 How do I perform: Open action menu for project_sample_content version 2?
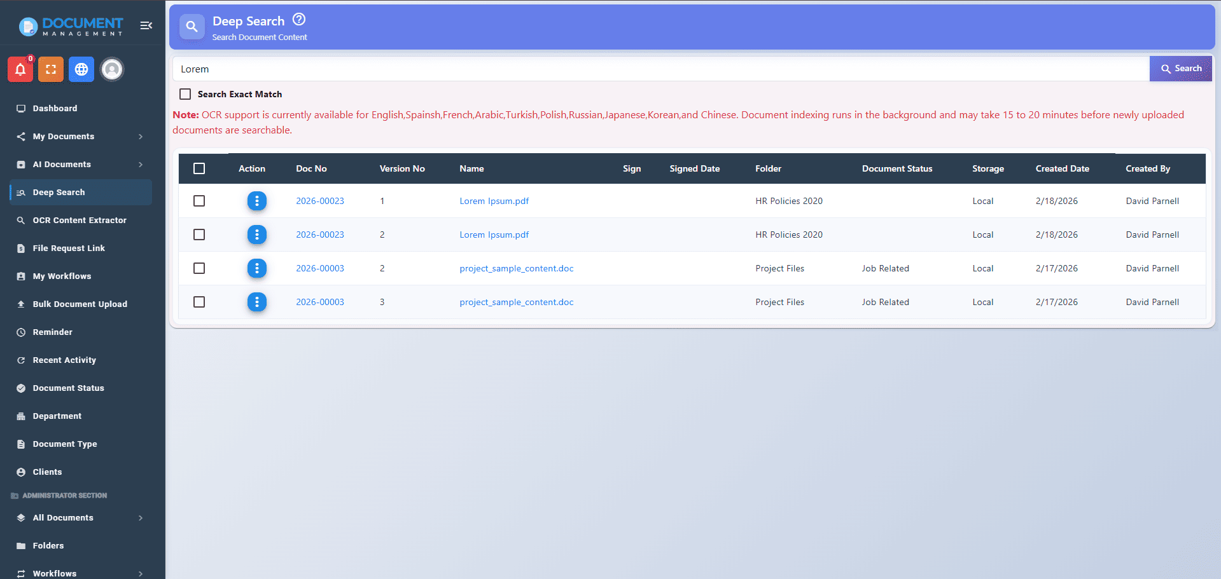point(257,268)
